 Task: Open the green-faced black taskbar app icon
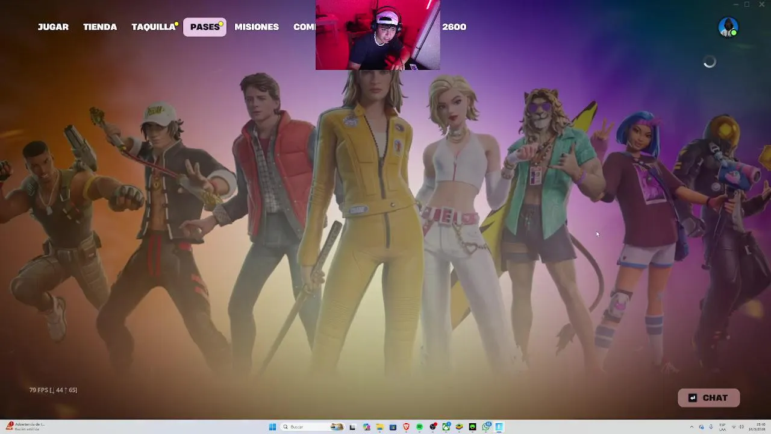click(473, 427)
